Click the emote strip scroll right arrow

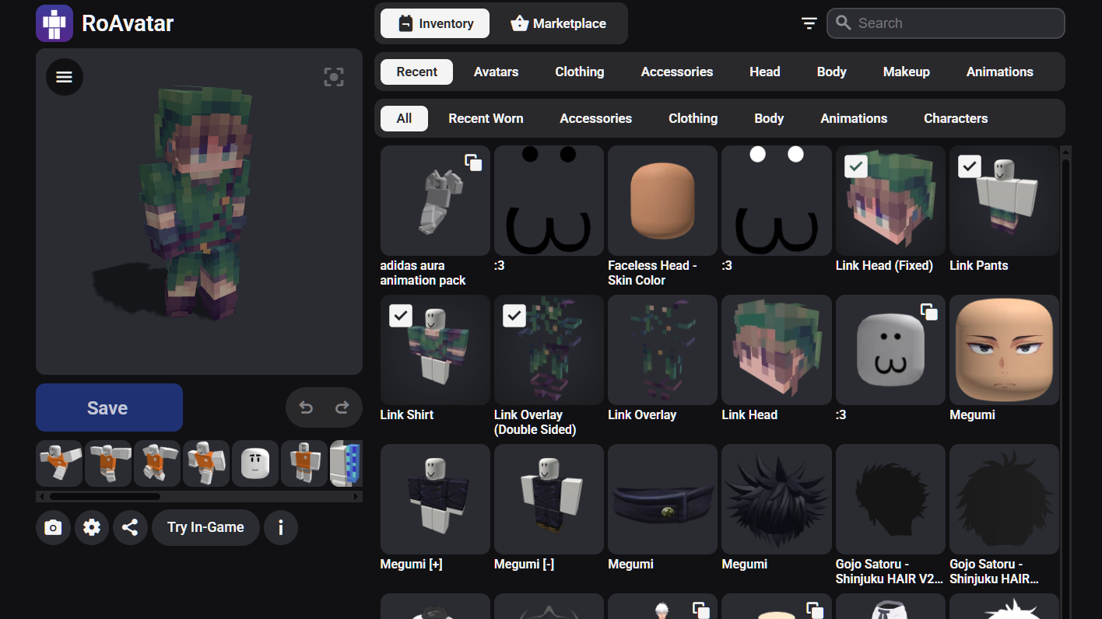coord(357,496)
